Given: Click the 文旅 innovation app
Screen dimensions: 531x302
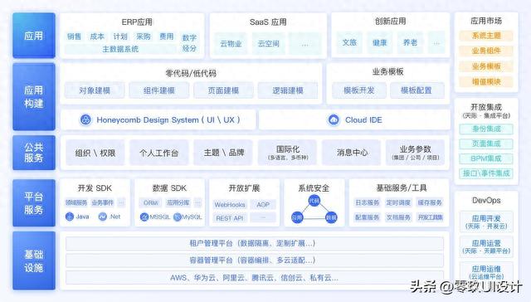Looking at the screenshot, I should [349, 42].
